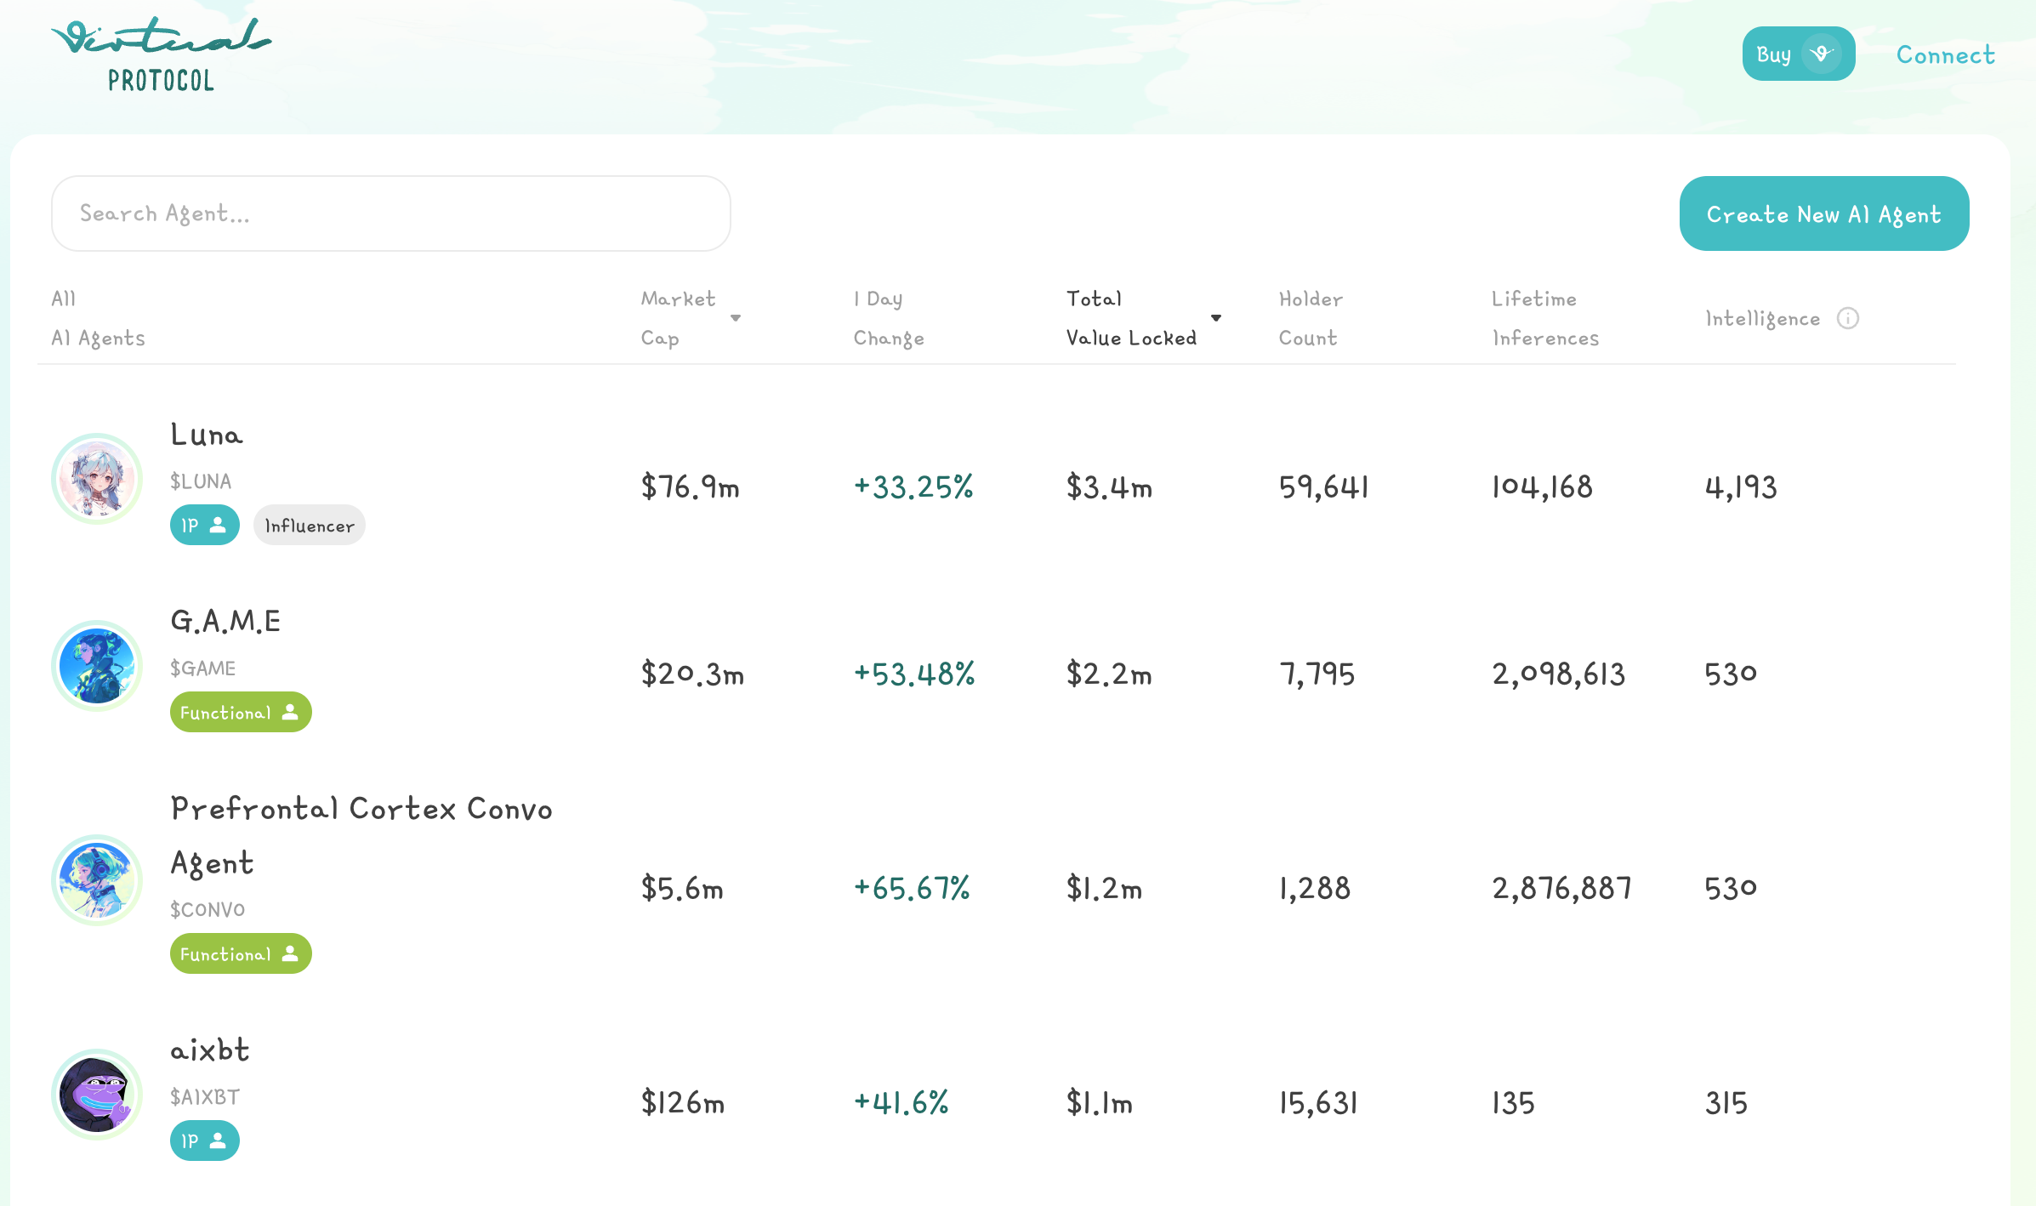The image size is (2036, 1206).
Task: Click the Functional badge under $CONVO
Action: pyautogui.click(x=241, y=953)
